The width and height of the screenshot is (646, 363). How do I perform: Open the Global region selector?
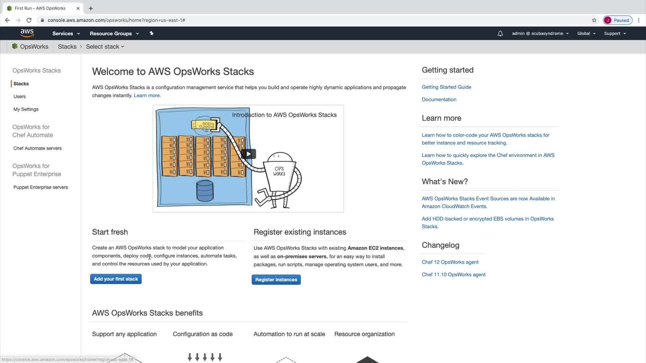click(586, 34)
